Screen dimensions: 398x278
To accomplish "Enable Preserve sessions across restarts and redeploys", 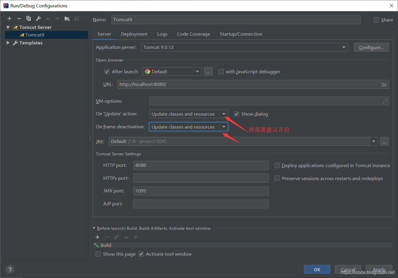I will tap(277, 178).
